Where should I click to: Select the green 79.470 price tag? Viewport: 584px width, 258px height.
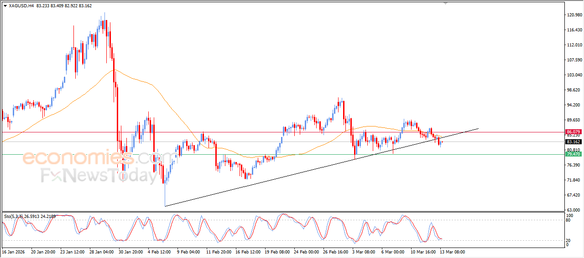(x=574, y=154)
